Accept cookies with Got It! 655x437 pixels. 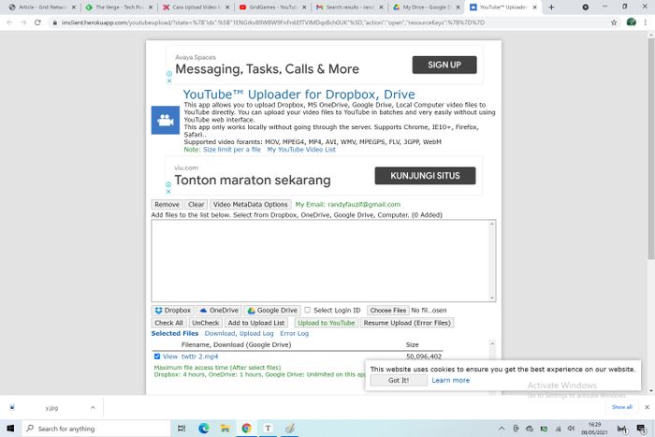(x=399, y=380)
